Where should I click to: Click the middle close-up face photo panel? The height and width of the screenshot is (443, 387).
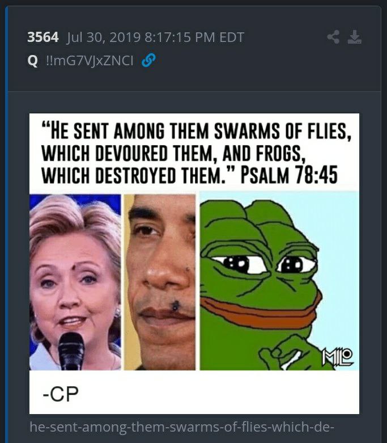pos(160,282)
